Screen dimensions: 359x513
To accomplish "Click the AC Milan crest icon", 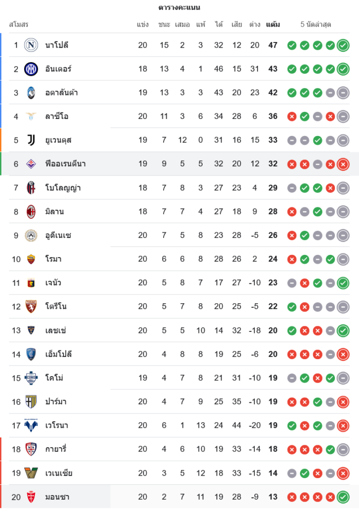I will tap(31, 211).
